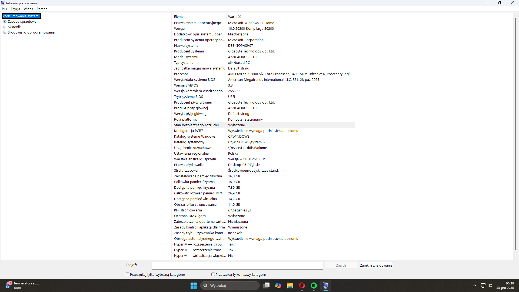Open the Plik menu
This screenshot has width=519, height=292.
click(x=5, y=9)
